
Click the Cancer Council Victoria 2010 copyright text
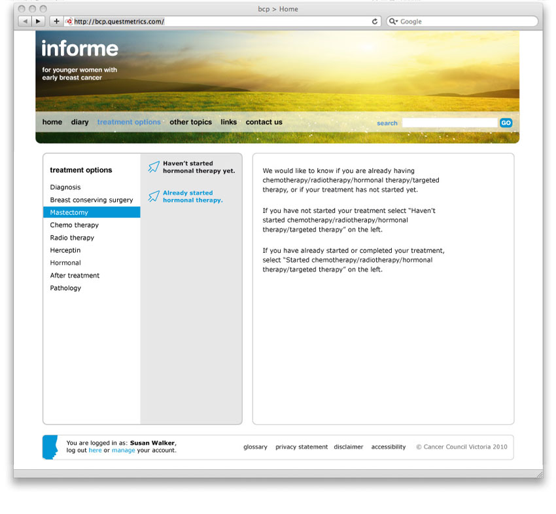click(462, 447)
